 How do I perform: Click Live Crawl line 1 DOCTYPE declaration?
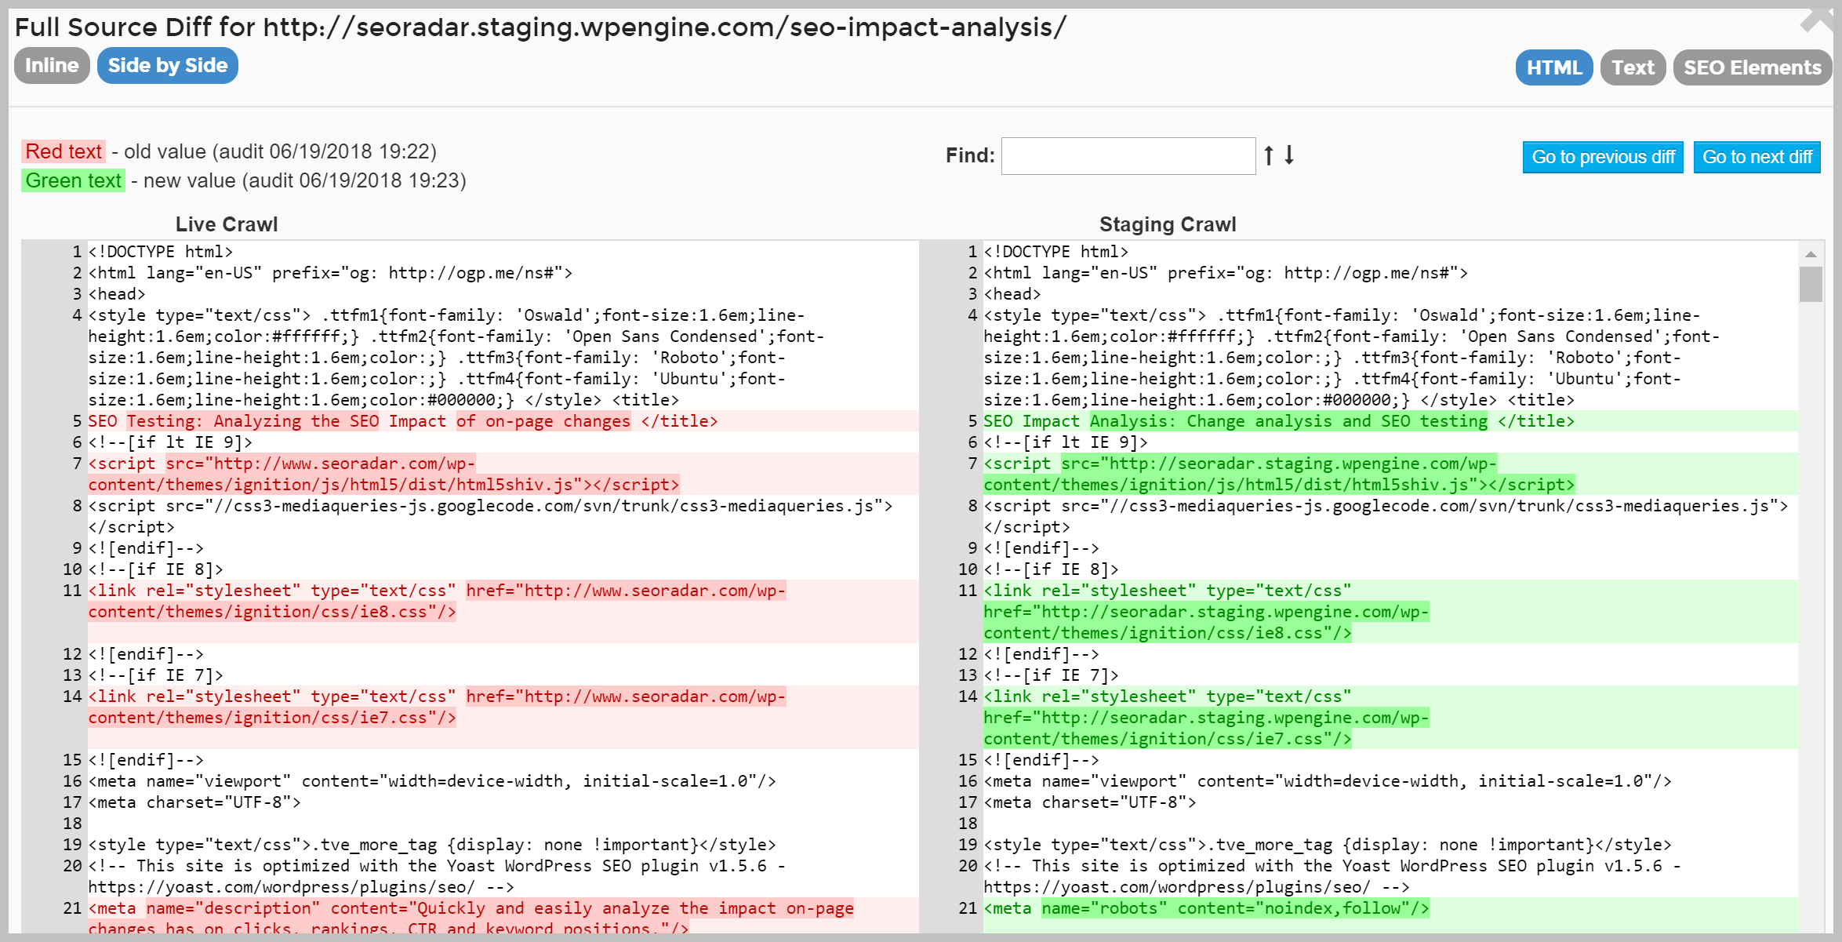161,252
